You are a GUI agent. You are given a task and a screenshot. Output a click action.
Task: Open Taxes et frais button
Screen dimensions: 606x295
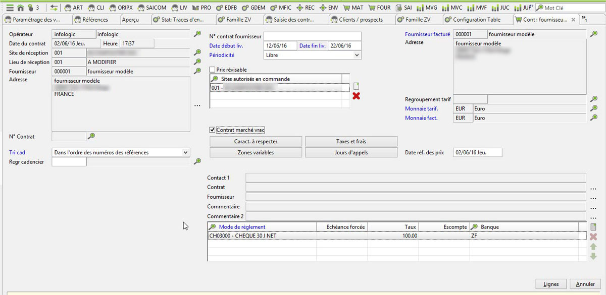[x=351, y=142]
